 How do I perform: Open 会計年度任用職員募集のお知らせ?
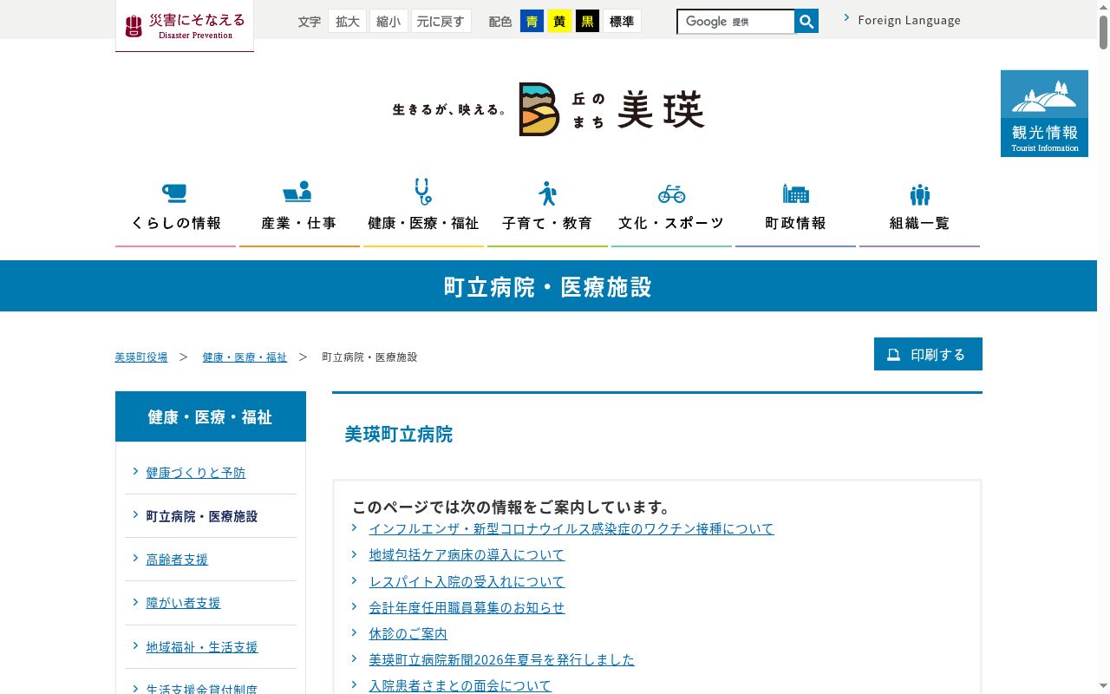467,607
